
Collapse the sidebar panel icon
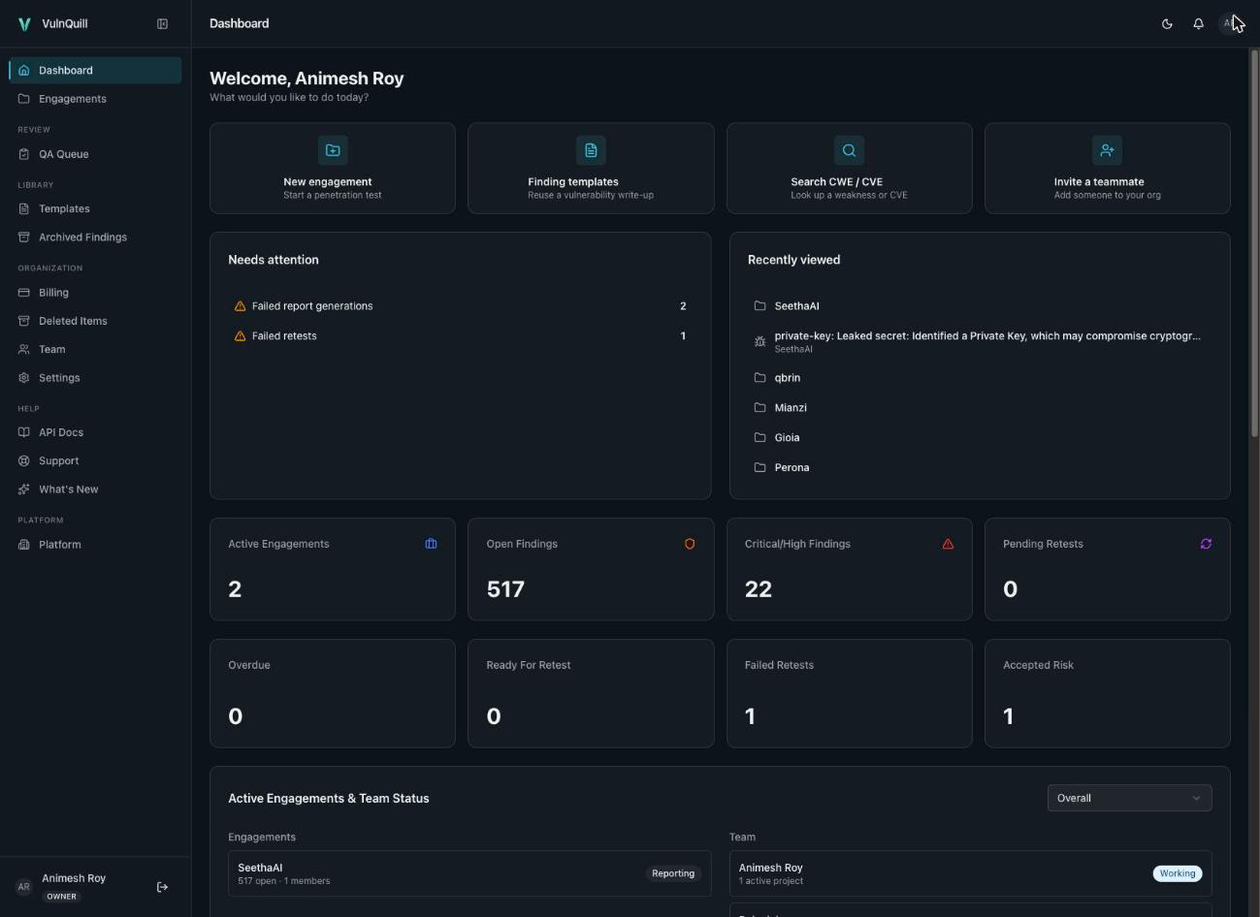click(x=163, y=24)
